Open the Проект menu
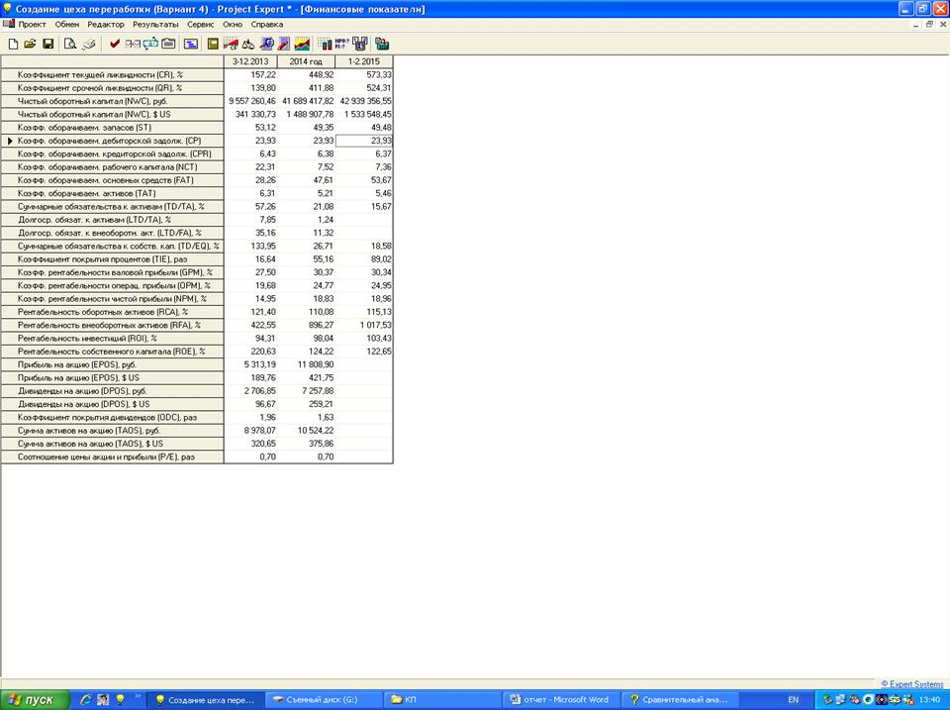This screenshot has width=950, height=710. click(32, 24)
